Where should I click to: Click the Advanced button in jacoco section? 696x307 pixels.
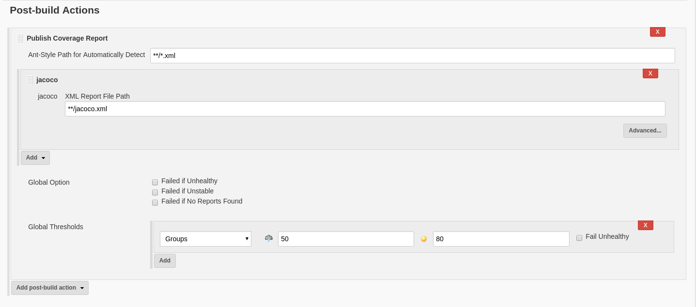[x=645, y=131]
